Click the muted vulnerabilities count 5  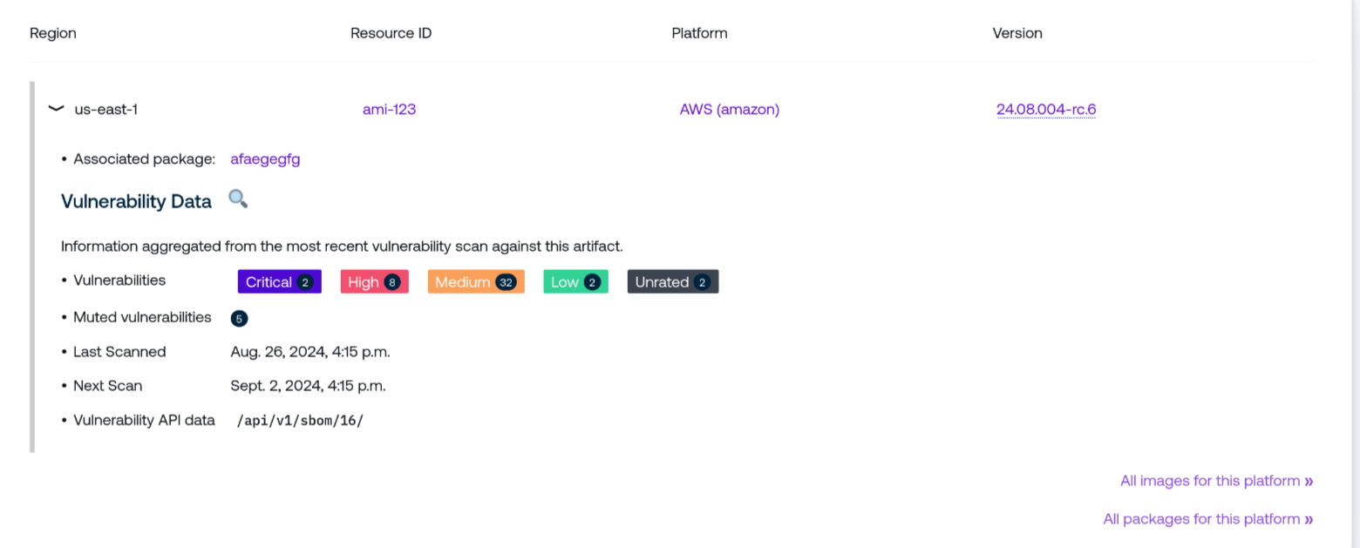239,318
